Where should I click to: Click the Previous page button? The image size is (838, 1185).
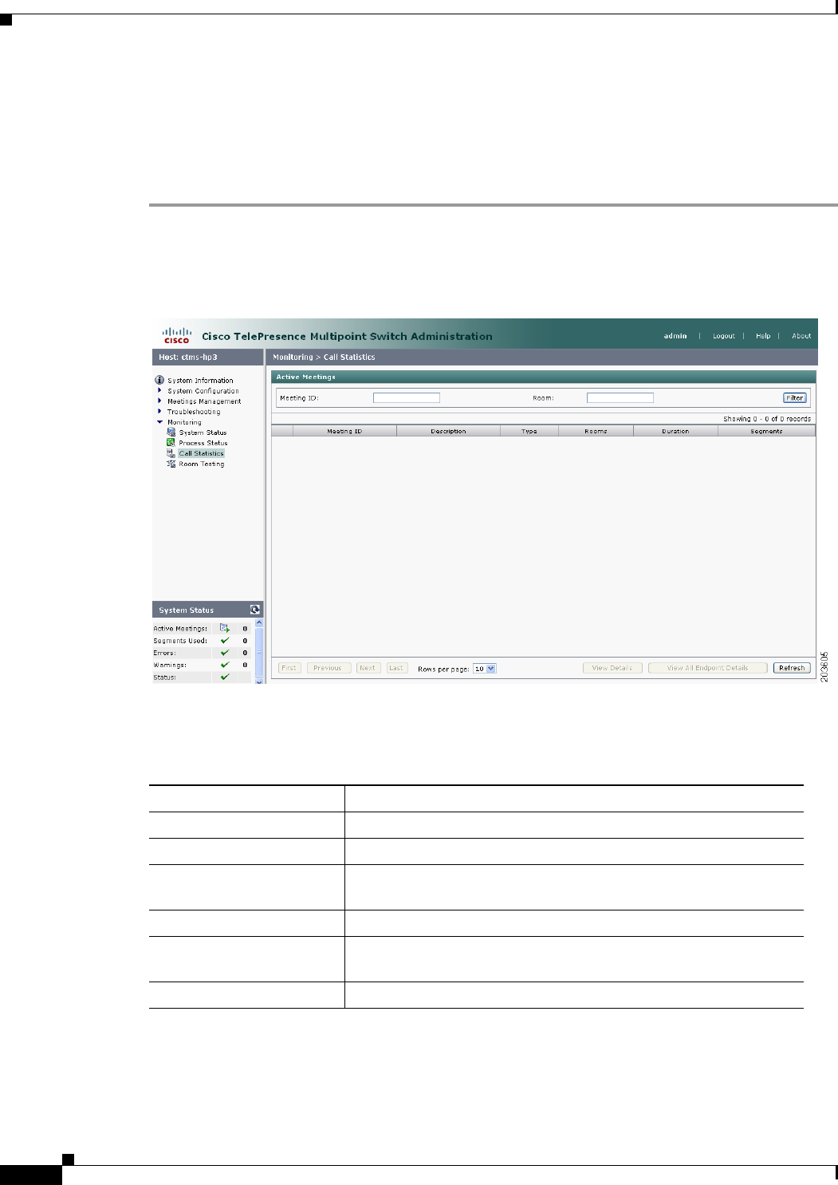328,668
